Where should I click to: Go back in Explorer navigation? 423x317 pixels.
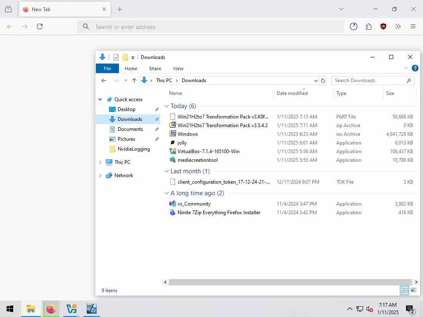(x=104, y=80)
